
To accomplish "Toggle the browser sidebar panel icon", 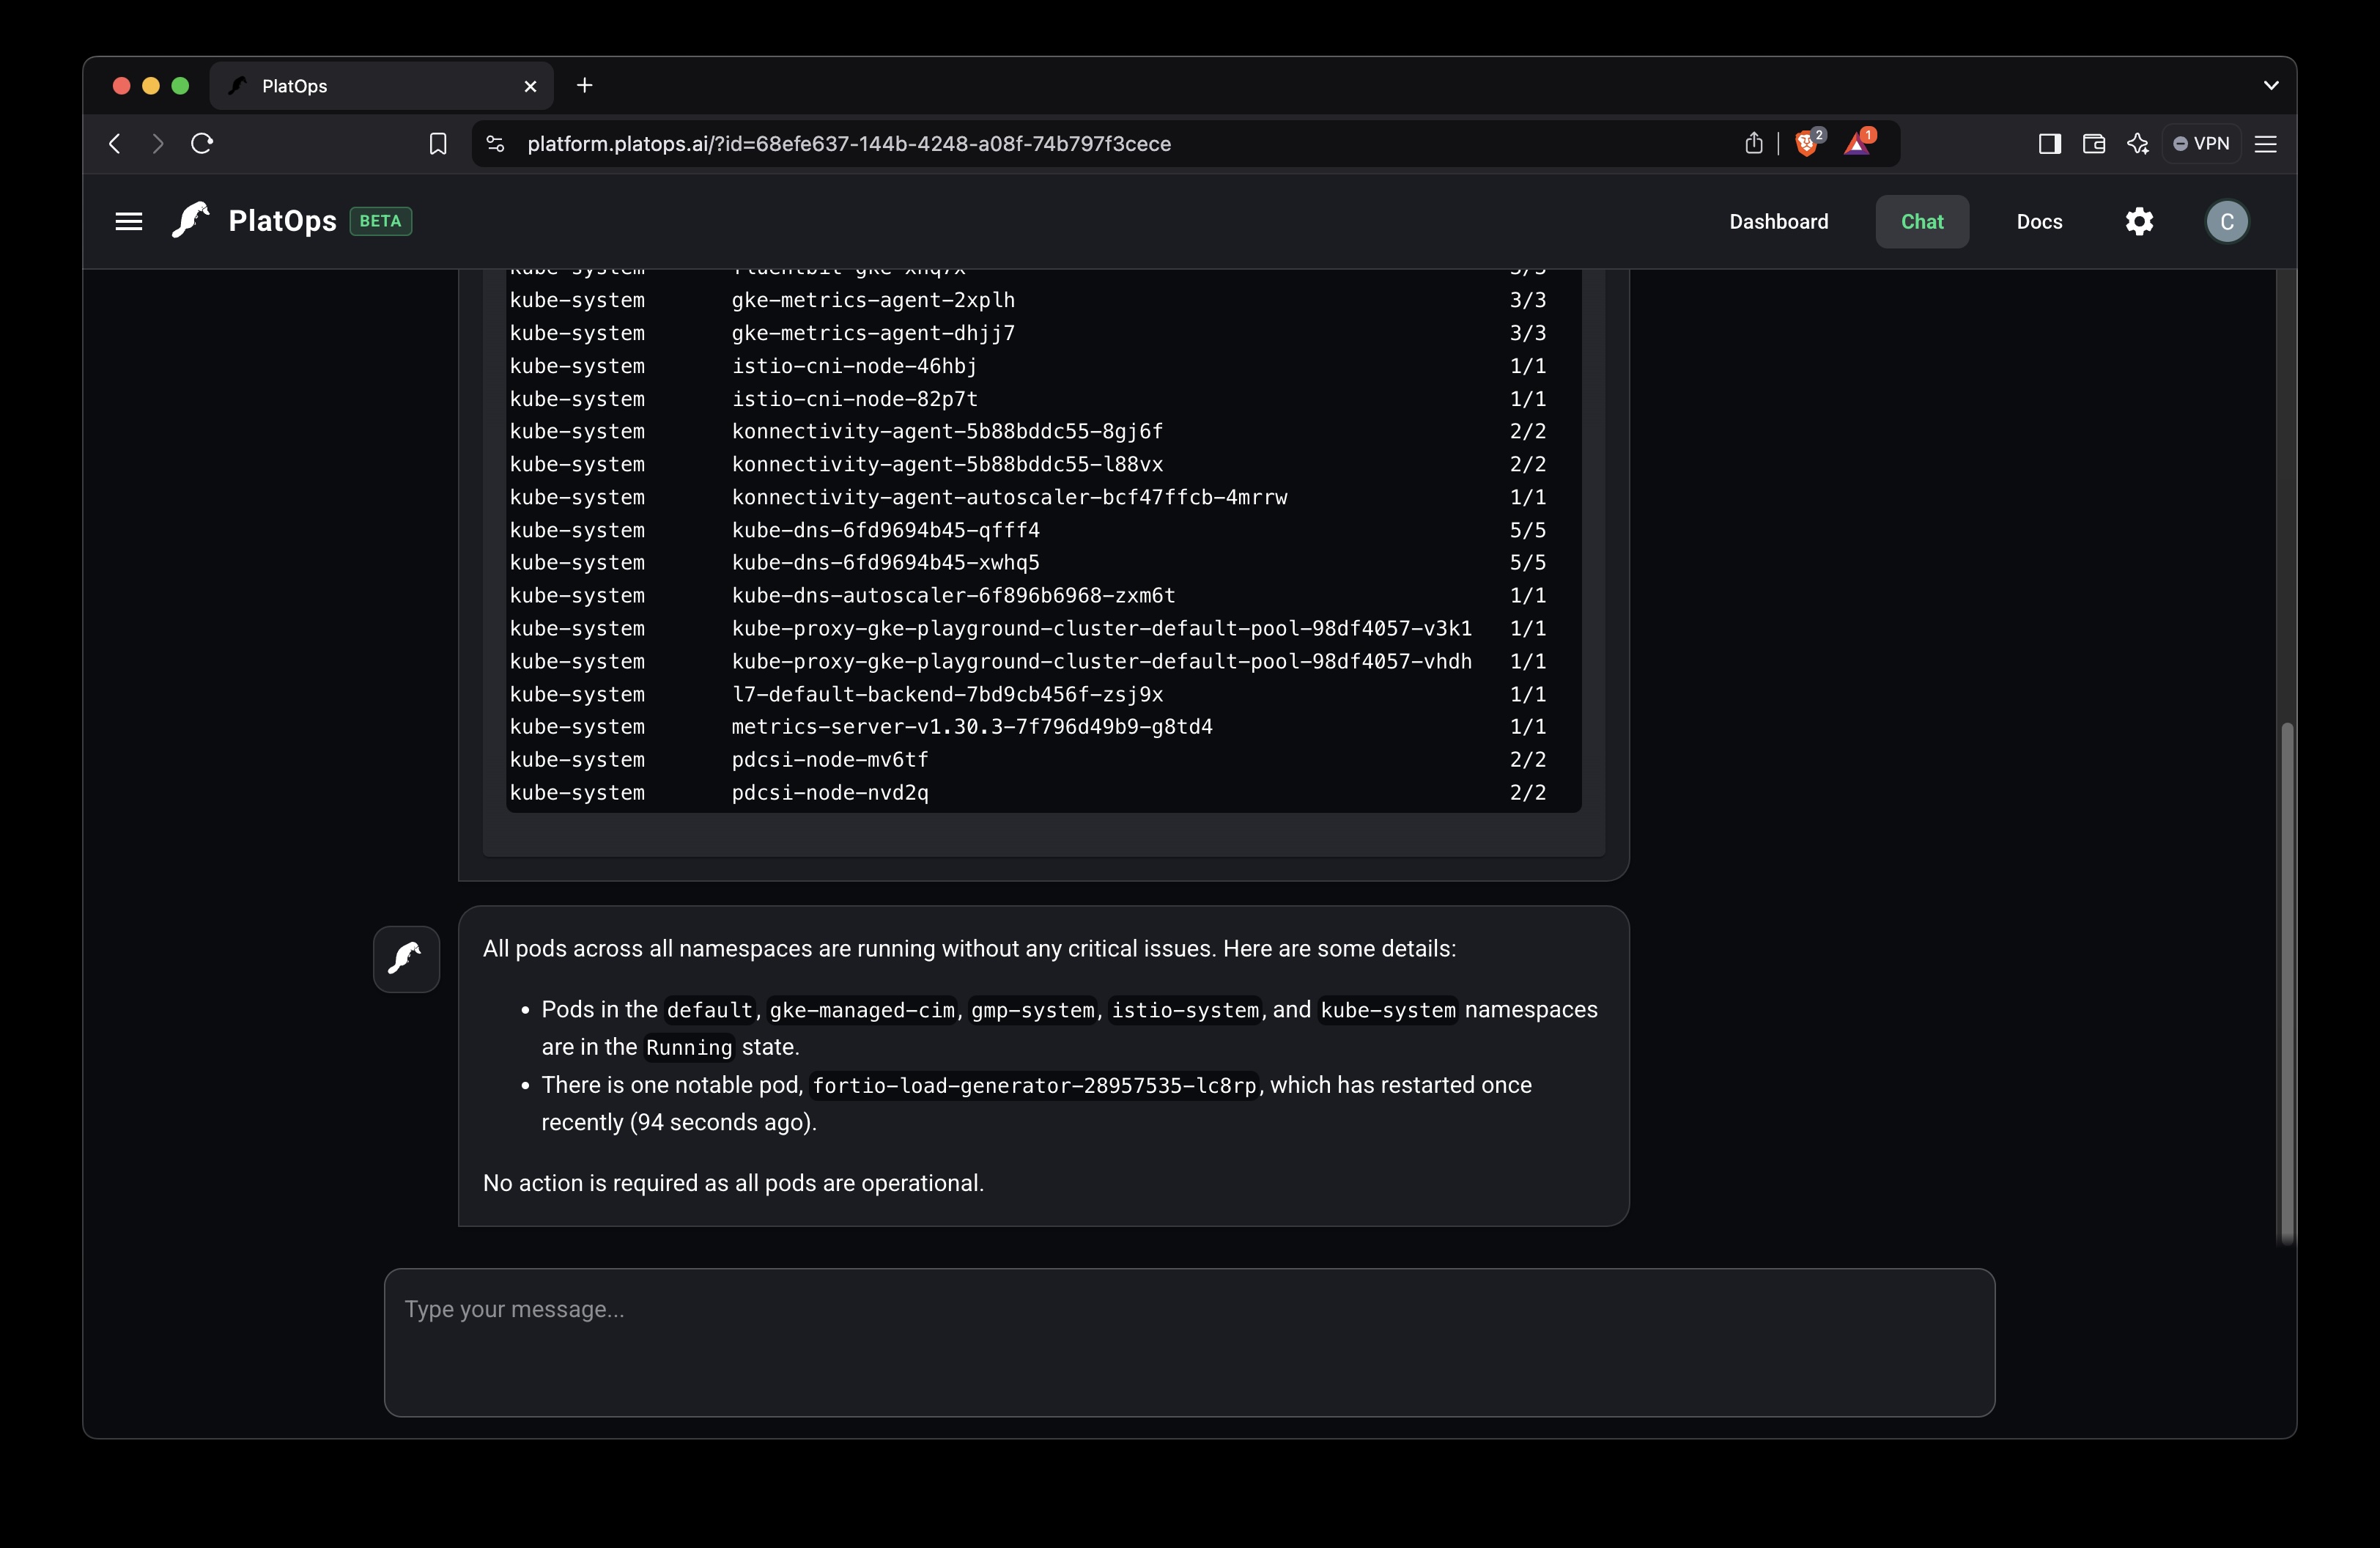I will 2049,144.
